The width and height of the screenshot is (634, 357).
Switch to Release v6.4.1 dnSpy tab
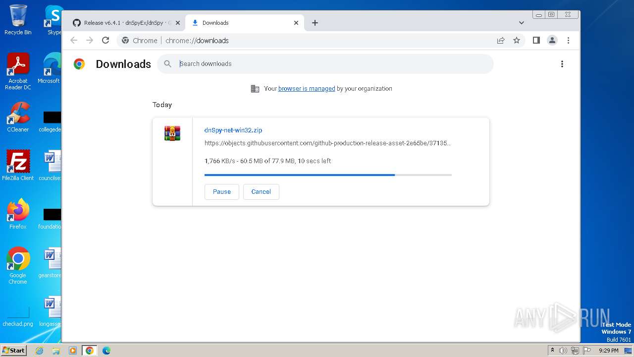(x=126, y=23)
